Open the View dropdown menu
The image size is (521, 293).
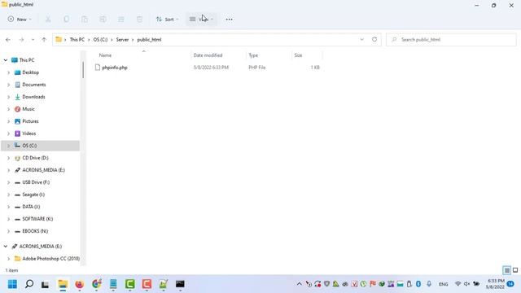pos(201,20)
